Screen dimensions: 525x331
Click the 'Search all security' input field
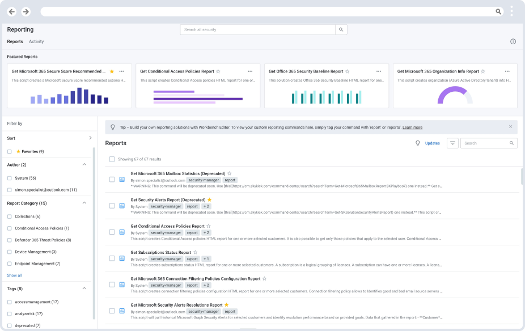point(258,29)
